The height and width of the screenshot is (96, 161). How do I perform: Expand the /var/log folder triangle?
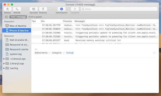point(4,68)
